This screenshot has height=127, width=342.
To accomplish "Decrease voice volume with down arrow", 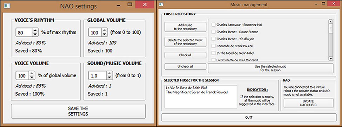I will coord(32,78).
